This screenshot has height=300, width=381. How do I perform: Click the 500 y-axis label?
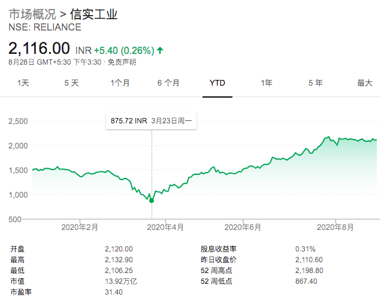[15, 219]
